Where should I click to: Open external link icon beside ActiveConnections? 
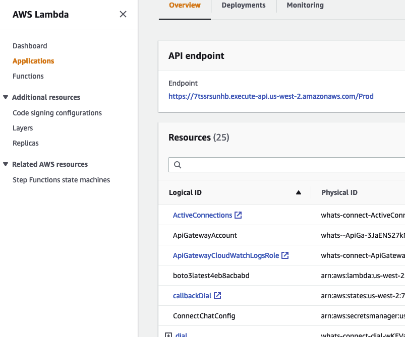coord(238,215)
